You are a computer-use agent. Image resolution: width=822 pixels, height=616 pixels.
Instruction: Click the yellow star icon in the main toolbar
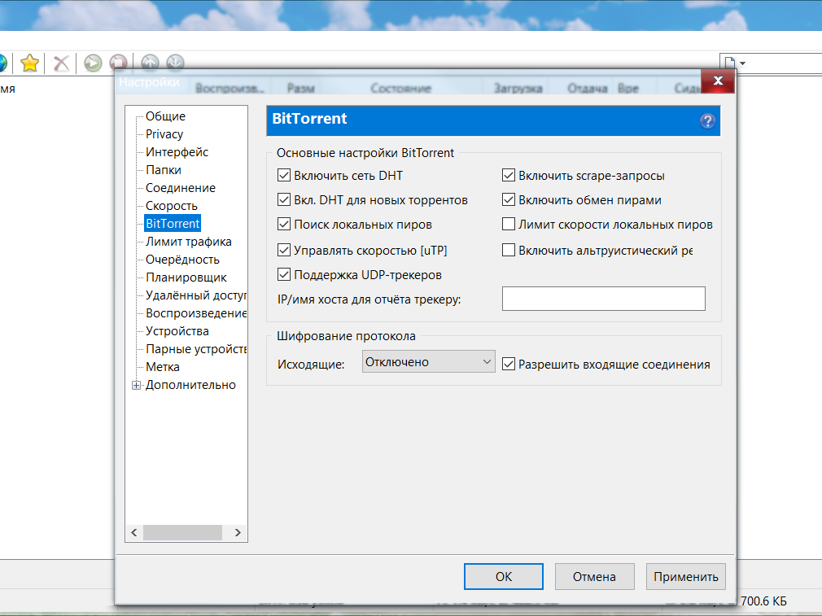pyautogui.click(x=30, y=63)
